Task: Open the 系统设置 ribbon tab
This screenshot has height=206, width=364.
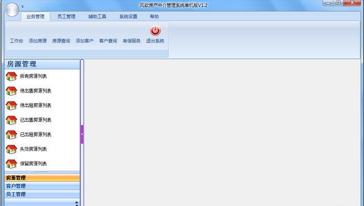Action: (128, 17)
